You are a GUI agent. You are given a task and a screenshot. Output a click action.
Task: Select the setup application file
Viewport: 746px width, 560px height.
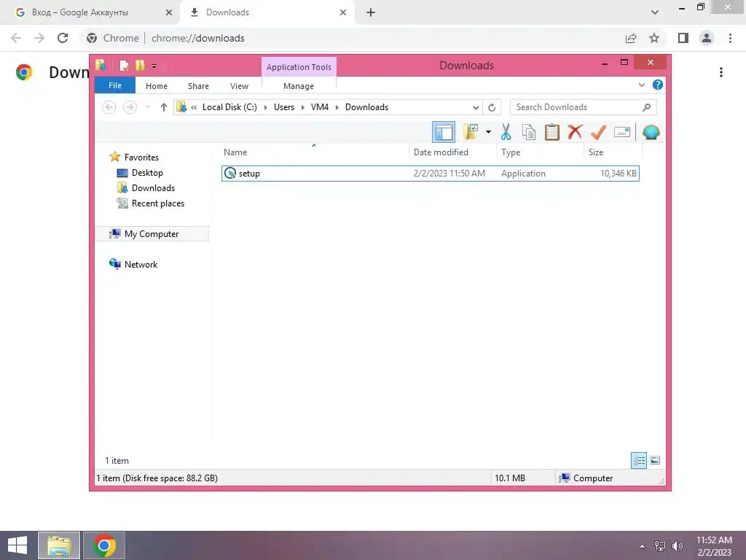430,174
